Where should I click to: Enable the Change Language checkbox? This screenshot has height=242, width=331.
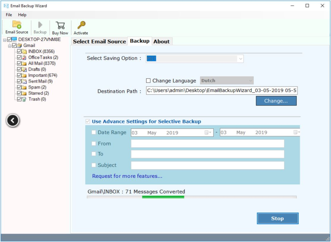click(148, 80)
